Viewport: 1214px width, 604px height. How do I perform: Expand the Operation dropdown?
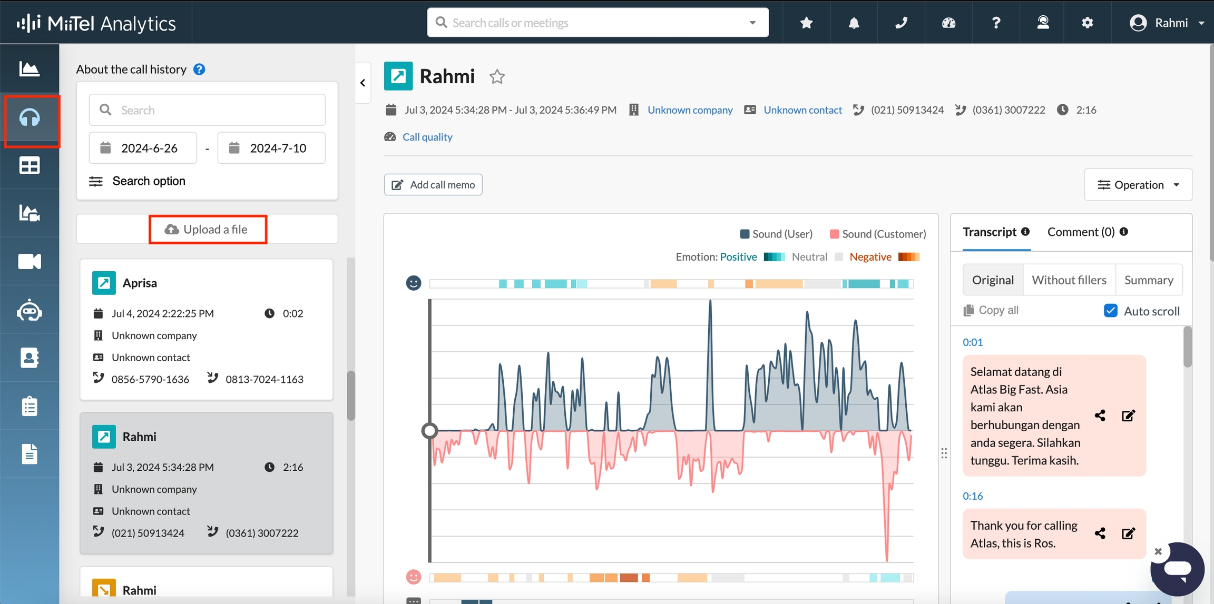click(1138, 185)
